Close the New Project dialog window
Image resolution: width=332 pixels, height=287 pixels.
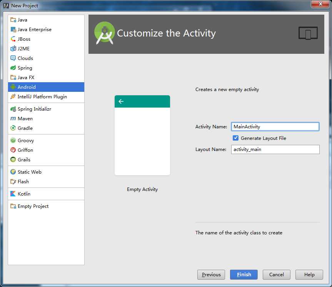tap(320, 4)
